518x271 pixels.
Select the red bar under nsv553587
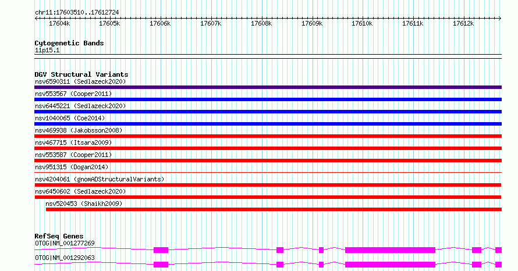coord(268,161)
